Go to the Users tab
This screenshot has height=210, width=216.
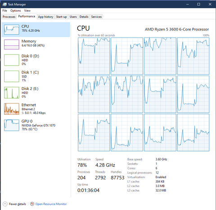click(73, 17)
